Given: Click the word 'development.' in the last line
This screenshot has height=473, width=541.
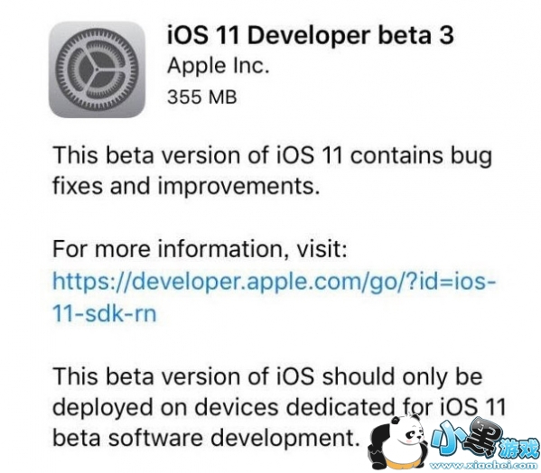Looking at the screenshot, I should [x=283, y=439].
